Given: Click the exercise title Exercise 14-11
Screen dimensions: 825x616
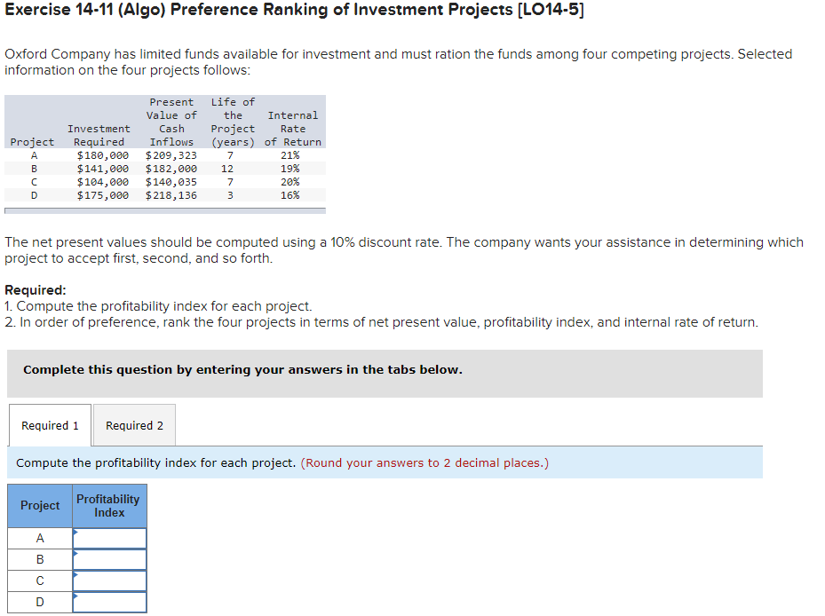Looking at the screenshot, I should (x=61, y=10).
